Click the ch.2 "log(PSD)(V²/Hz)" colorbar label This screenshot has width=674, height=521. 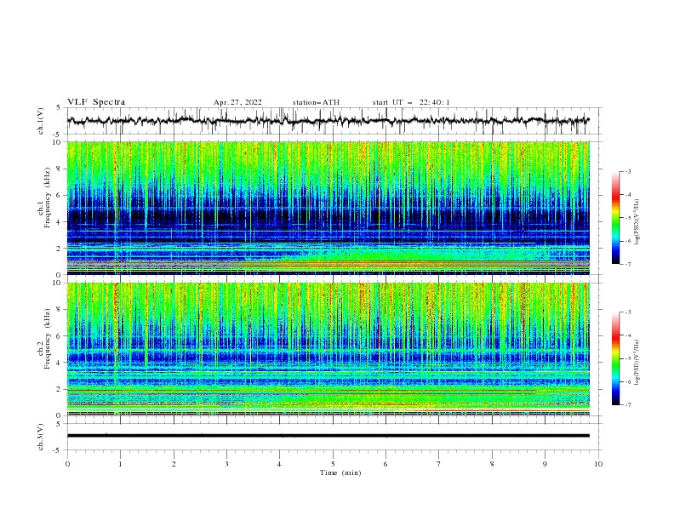[637, 362]
